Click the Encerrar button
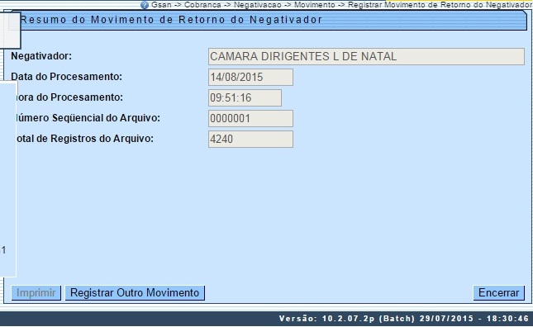 tap(498, 292)
